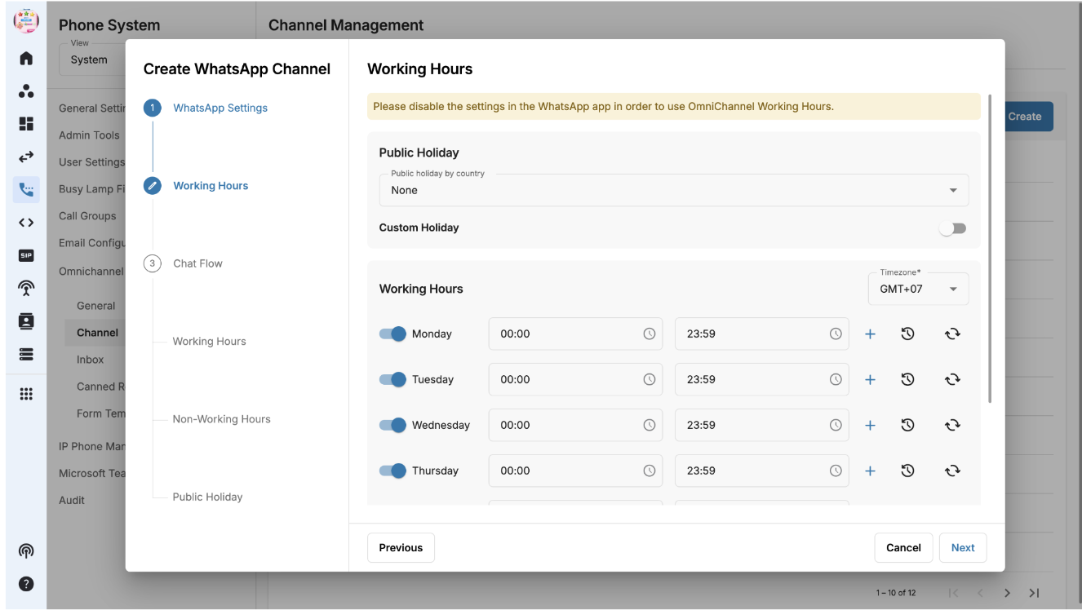Open the code brackets icon in sidebar
This screenshot has height=610, width=1082.
[26, 223]
